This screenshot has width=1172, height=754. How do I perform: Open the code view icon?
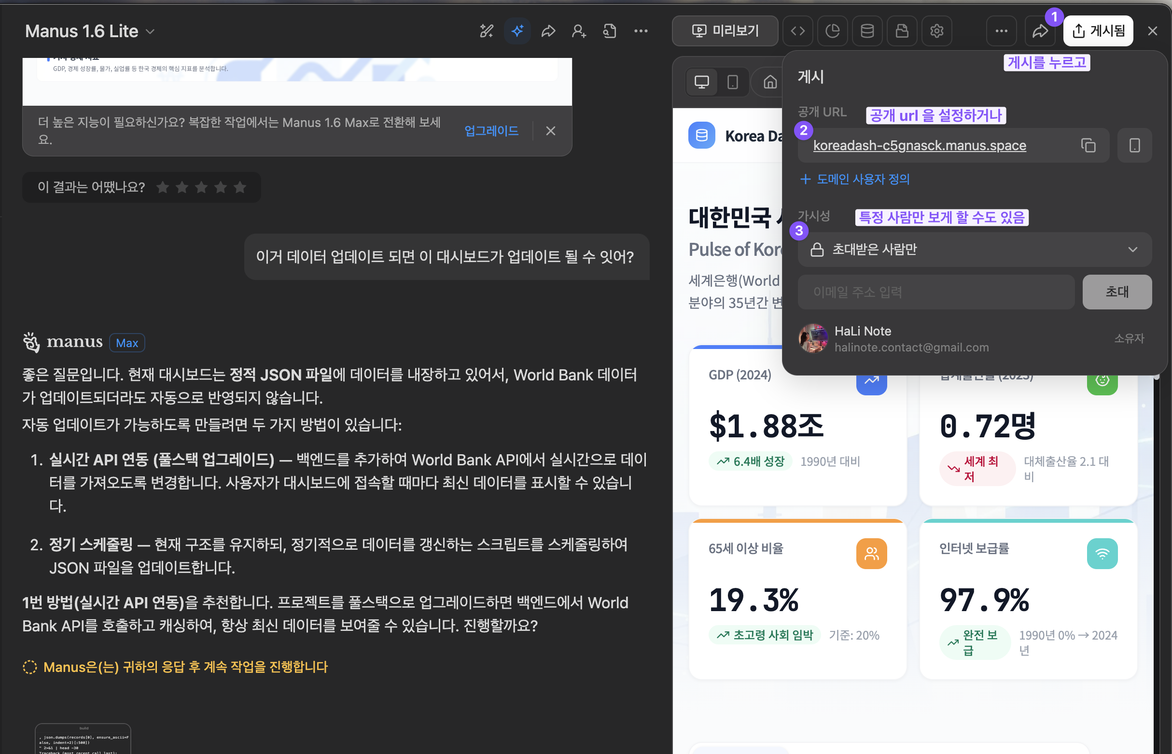(x=797, y=30)
